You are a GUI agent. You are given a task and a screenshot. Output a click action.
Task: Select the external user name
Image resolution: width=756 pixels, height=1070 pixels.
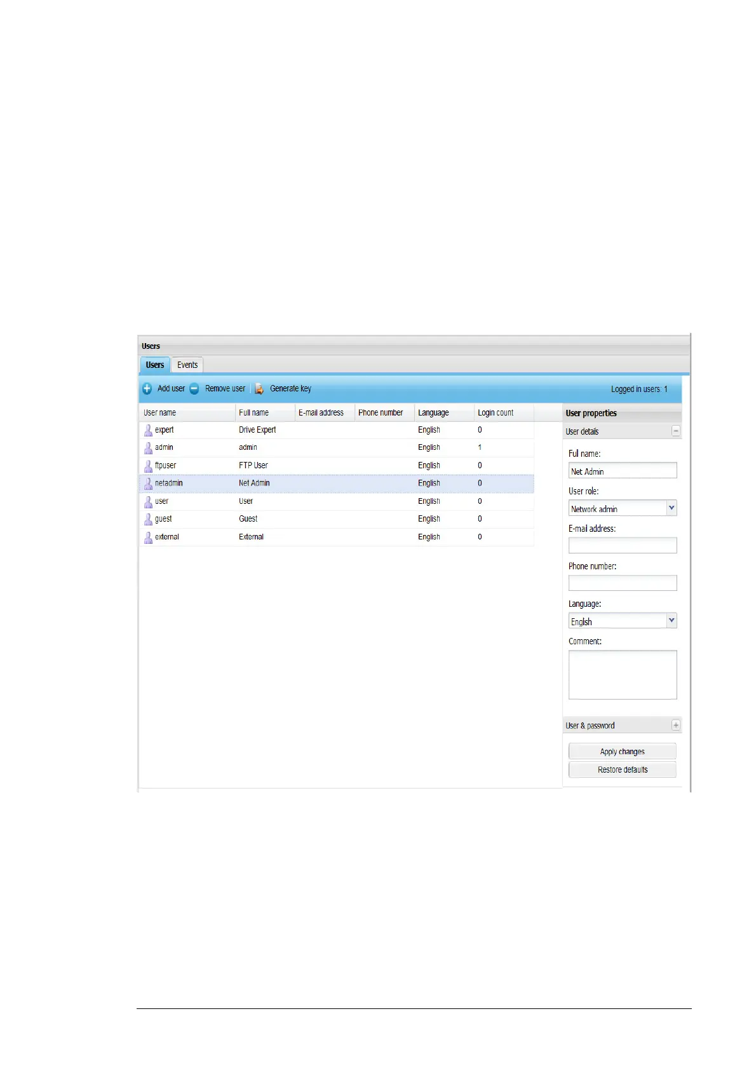click(167, 537)
